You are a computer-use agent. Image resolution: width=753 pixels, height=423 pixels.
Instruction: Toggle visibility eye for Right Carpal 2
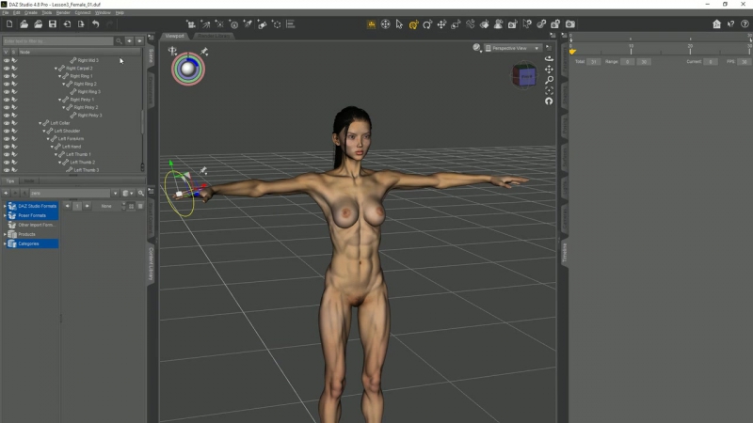(x=6, y=69)
